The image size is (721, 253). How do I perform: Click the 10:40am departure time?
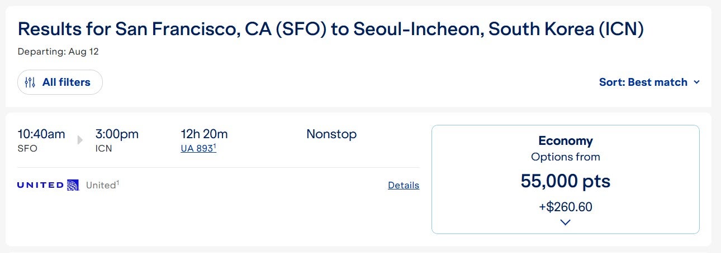coord(41,134)
